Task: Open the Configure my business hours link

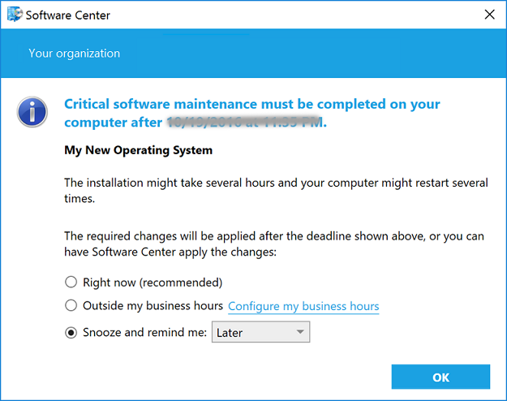Action: (303, 306)
